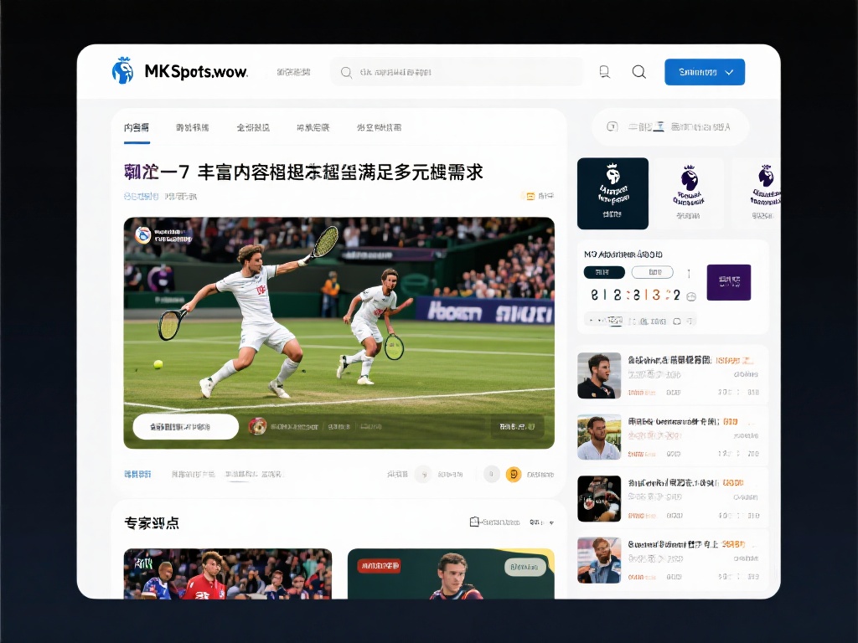Click the MKSpots.wow lion logo icon
Image resolution: width=858 pixels, height=643 pixels.
[122, 70]
